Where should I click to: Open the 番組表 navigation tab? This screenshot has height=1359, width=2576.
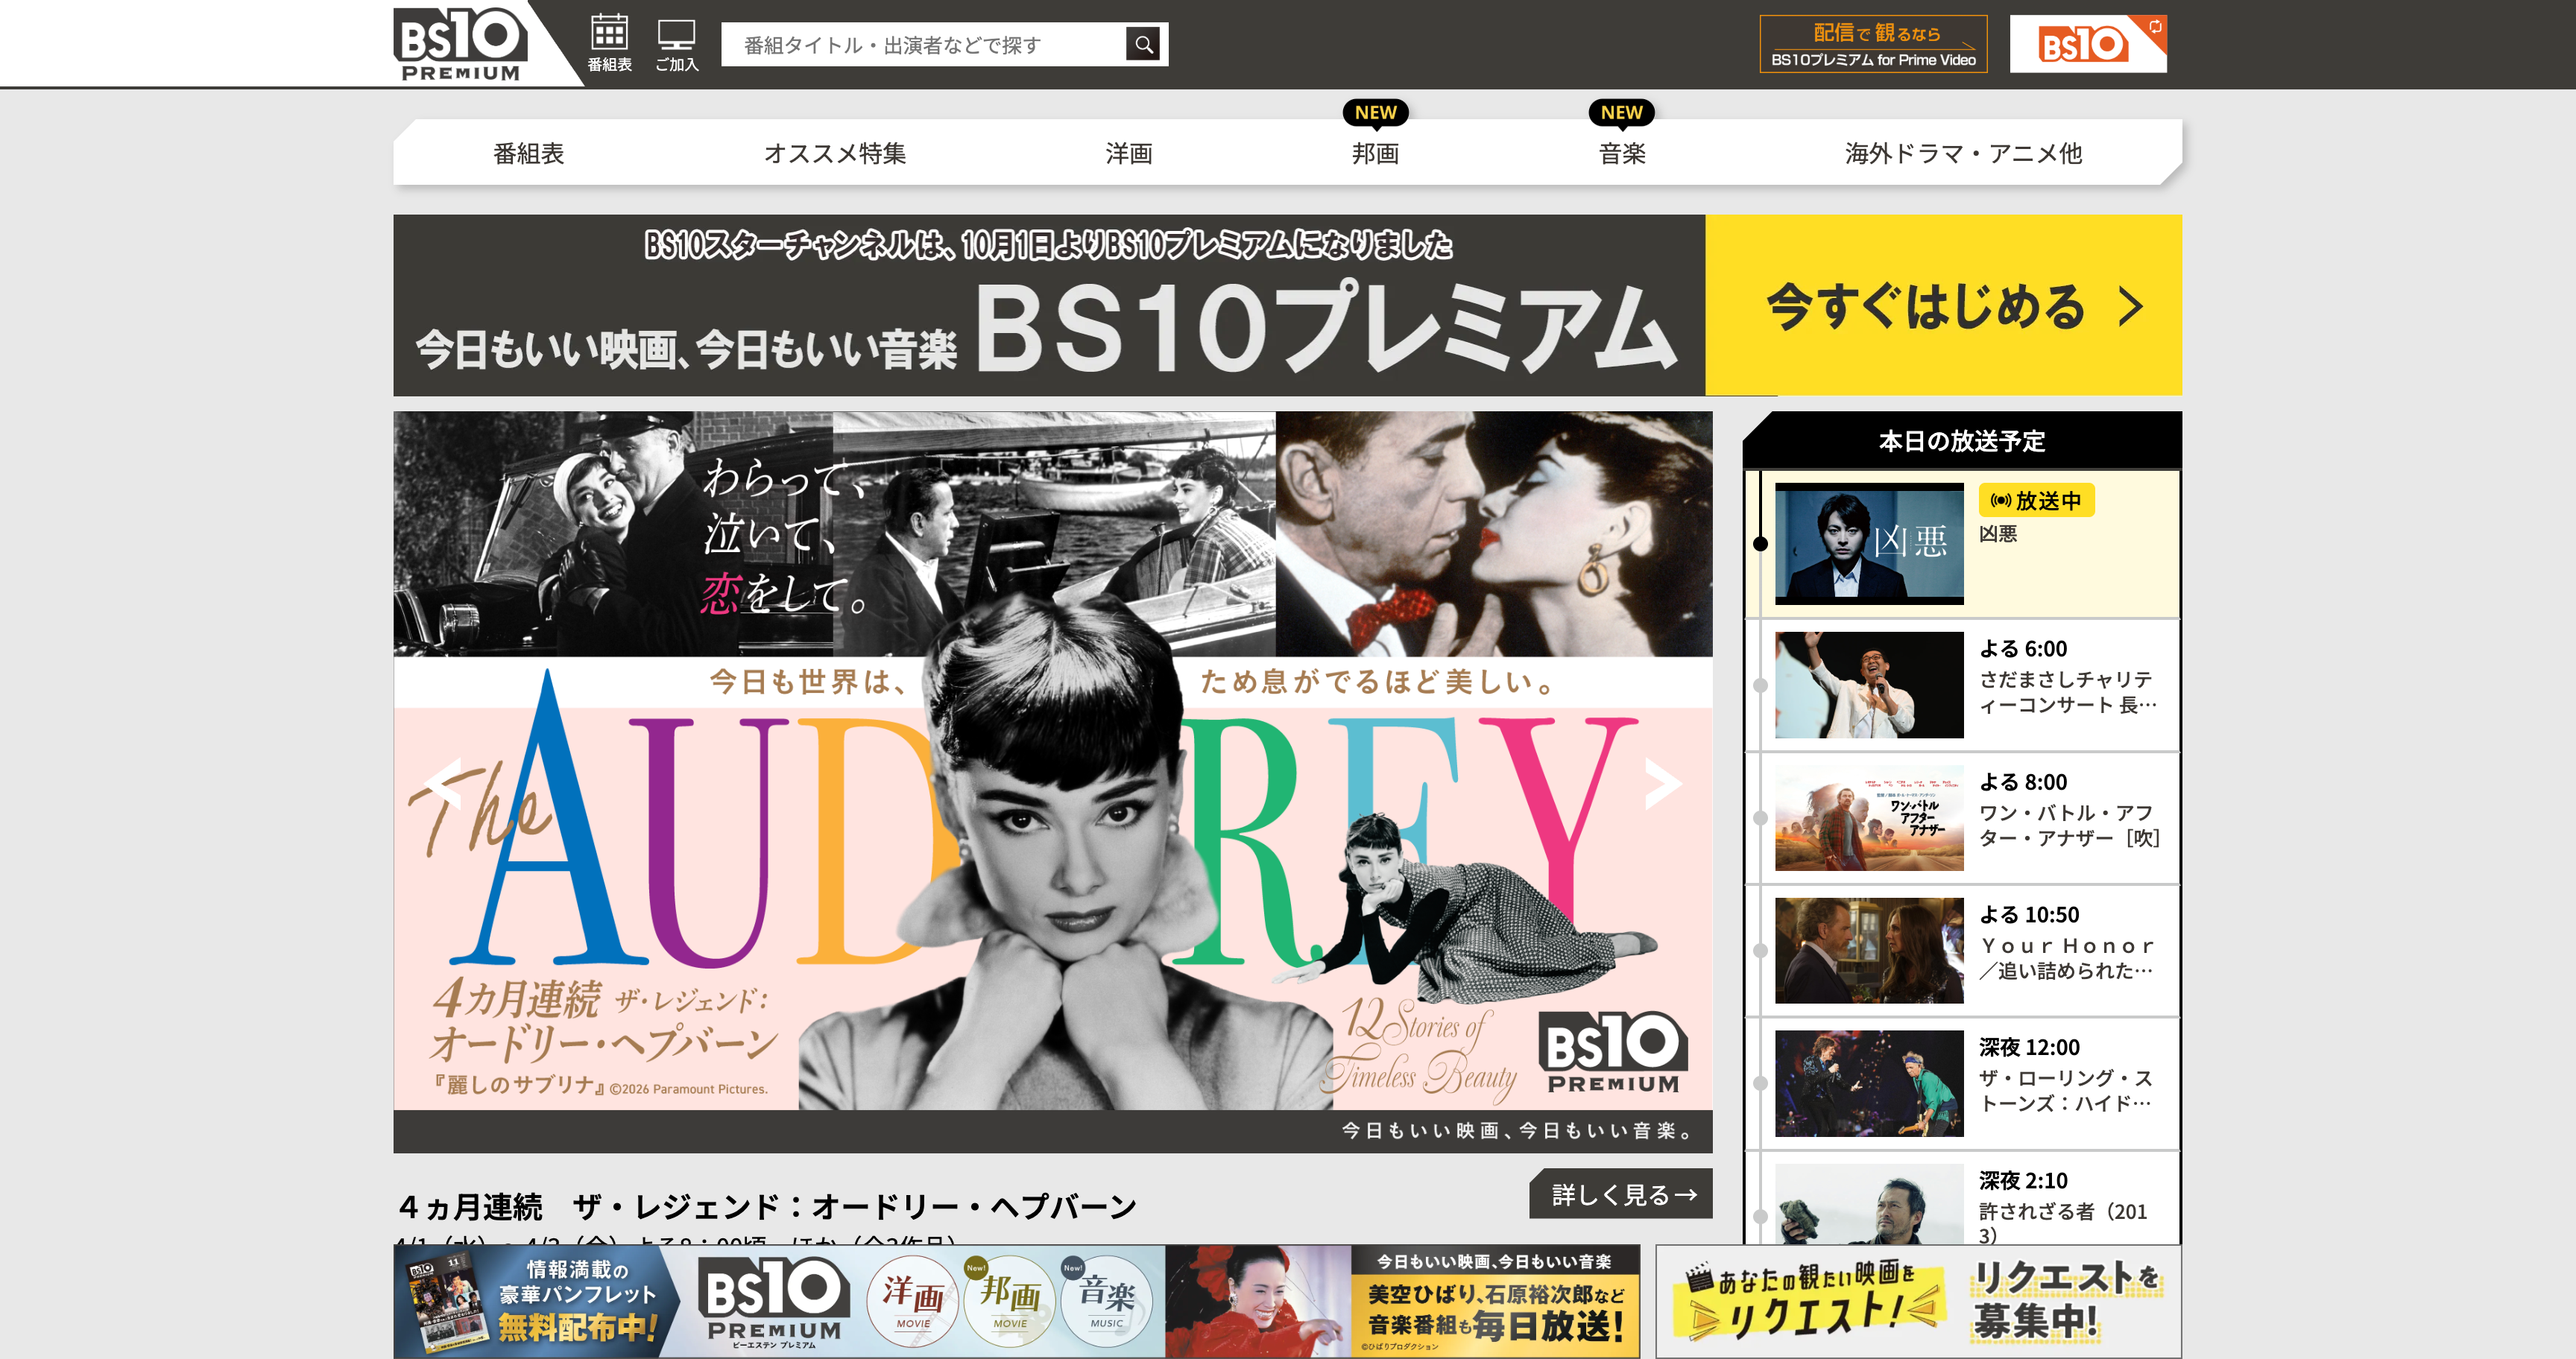pos(528,153)
